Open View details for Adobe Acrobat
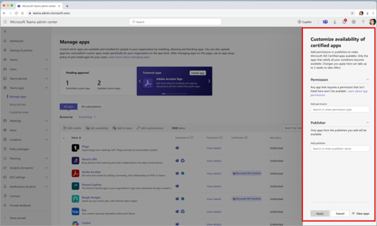Viewport: 377px width, 226px height. tap(214, 173)
